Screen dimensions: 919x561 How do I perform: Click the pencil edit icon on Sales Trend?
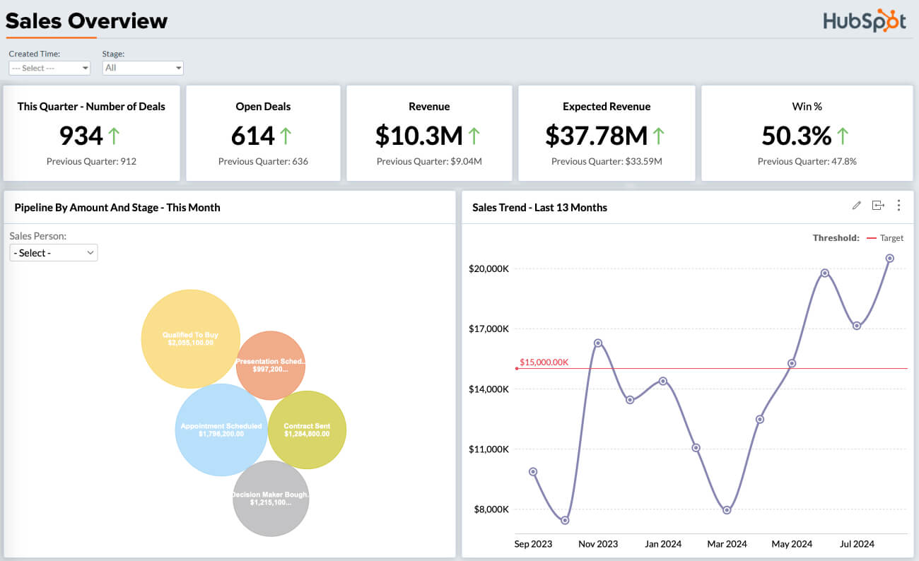[x=857, y=206]
